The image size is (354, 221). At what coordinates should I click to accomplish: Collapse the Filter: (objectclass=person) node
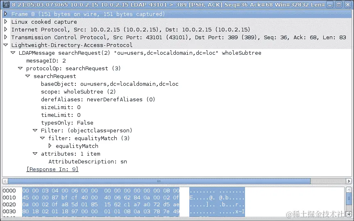point(35,130)
